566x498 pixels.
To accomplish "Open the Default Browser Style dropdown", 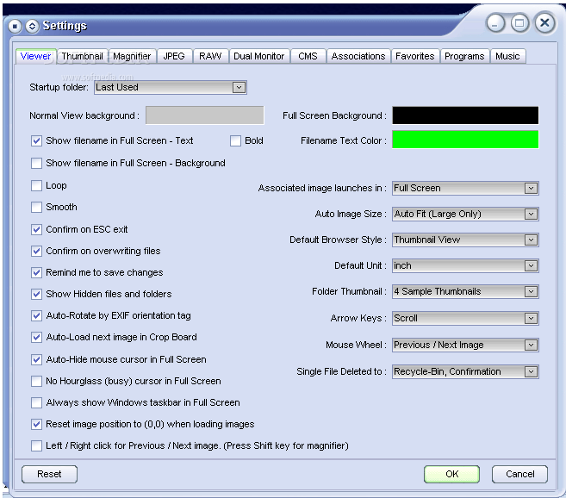I will coord(465,240).
